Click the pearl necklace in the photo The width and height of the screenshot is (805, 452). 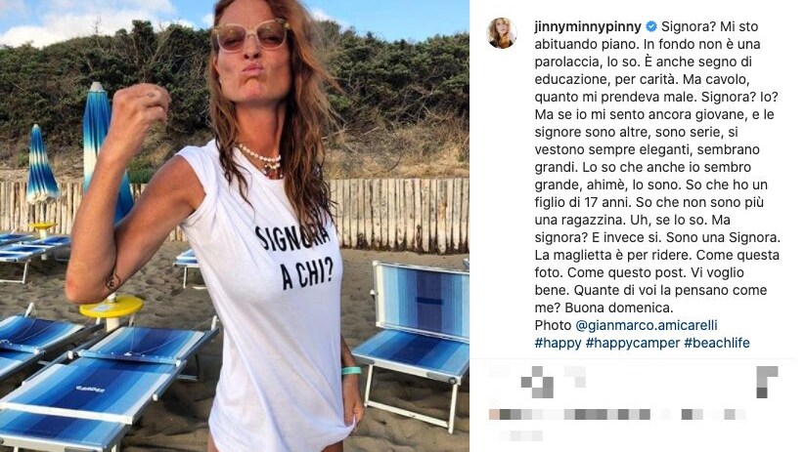[x=260, y=160]
